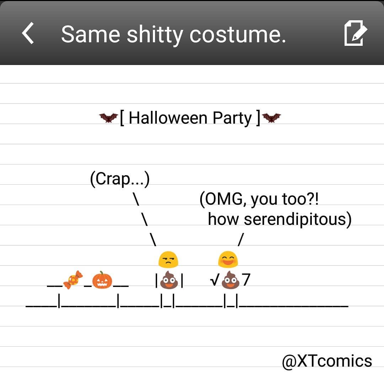Click the empty first line of the note

click(x=192, y=75)
